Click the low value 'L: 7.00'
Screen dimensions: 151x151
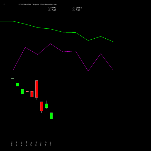point(76,10)
